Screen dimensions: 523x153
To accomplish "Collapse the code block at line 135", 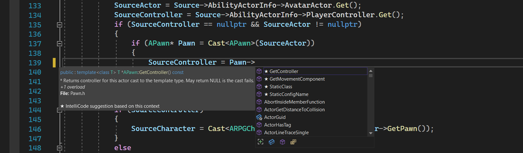I will (x=60, y=24).
